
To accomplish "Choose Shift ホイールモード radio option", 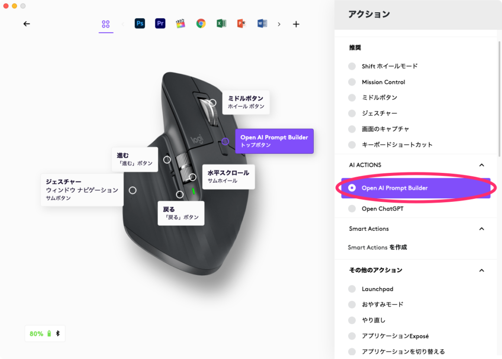I will coord(352,66).
